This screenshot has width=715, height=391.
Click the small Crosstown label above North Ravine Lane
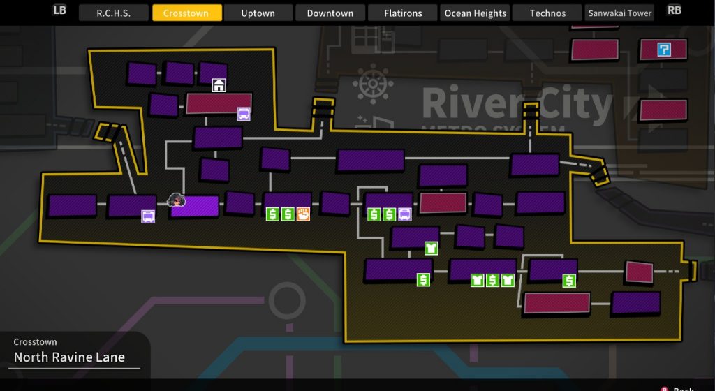tap(35, 342)
